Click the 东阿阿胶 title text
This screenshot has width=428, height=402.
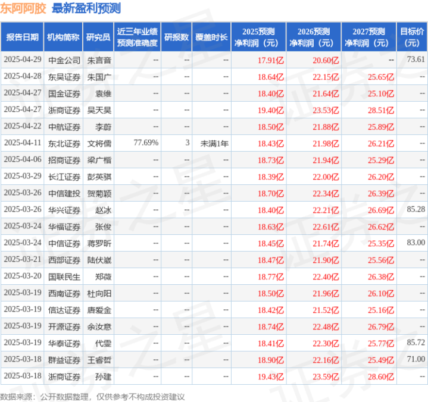pos(23,8)
